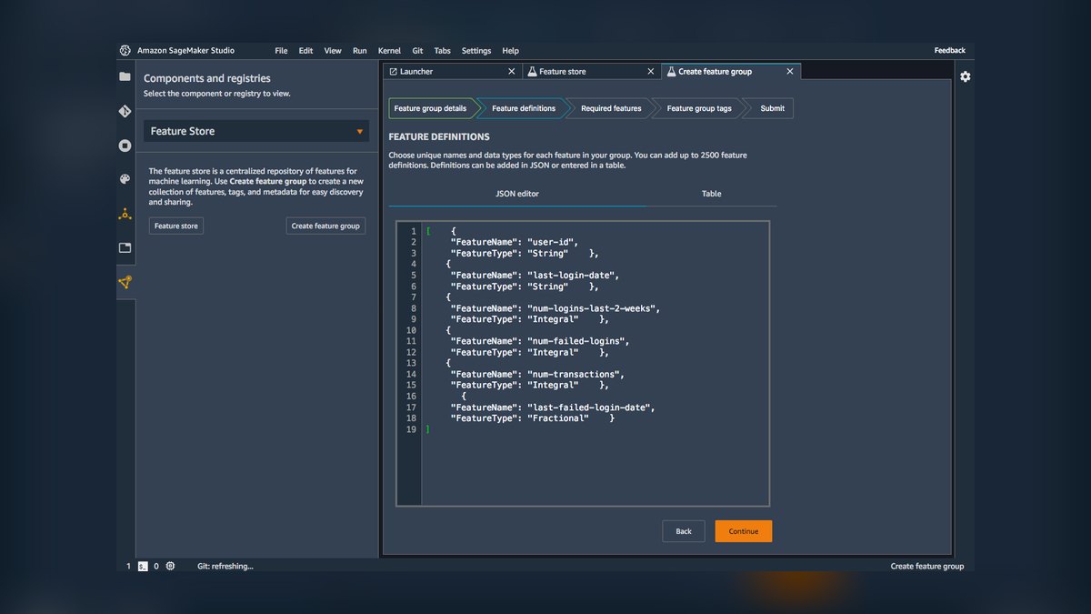Open the View menu
The height and width of the screenshot is (614, 1091).
333,51
